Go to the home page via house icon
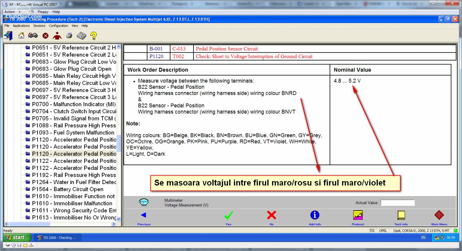The image size is (462, 251). tap(21, 36)
